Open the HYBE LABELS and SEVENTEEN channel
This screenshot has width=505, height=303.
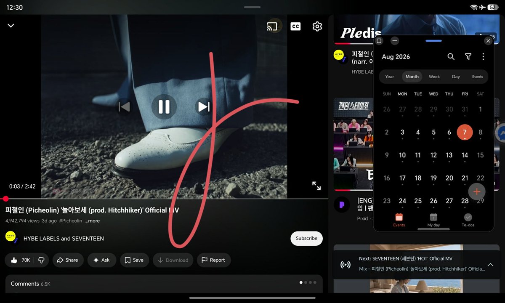64,239
